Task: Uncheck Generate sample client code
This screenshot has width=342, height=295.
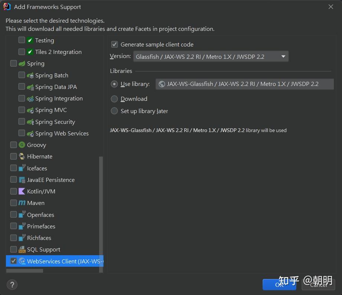Action: [114, 44]
